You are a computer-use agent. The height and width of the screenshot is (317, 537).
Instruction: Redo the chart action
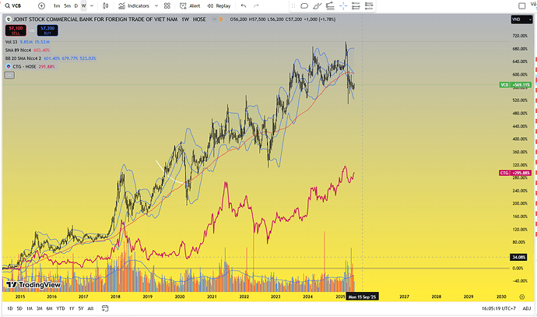coord(256,5)
